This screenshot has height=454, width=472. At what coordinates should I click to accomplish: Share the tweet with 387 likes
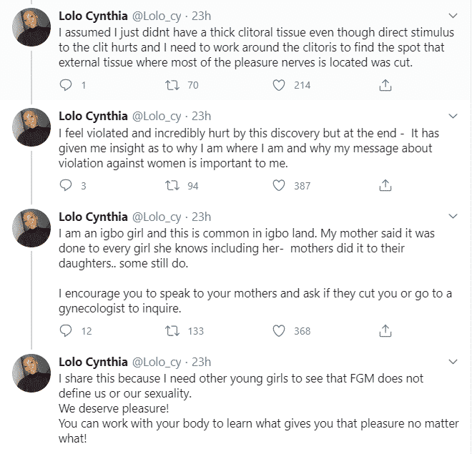click(385, 186)
